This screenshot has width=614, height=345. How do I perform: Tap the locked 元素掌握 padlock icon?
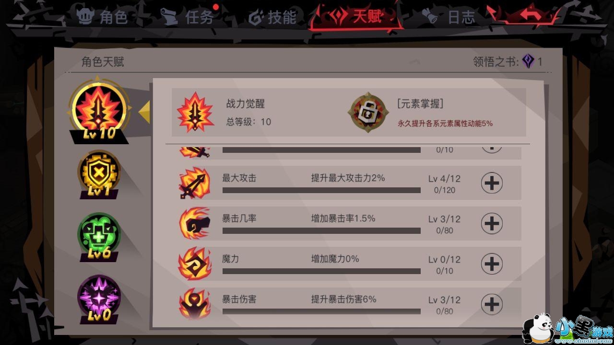(368, 112)
